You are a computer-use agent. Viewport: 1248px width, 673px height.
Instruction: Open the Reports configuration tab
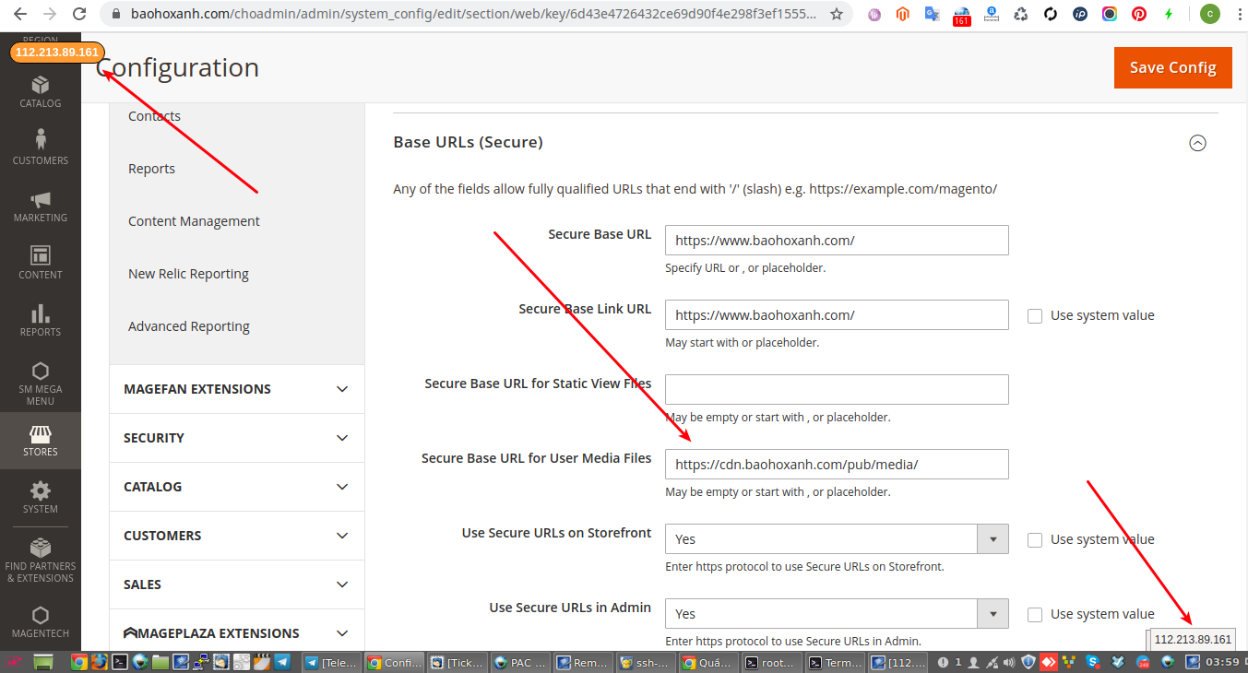click(151, 169)
